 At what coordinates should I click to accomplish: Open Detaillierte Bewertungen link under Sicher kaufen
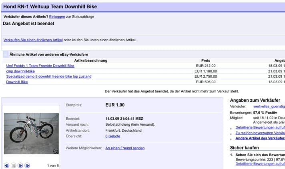click(x=260, y=164)
